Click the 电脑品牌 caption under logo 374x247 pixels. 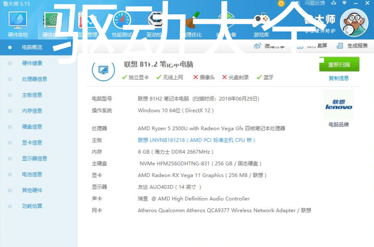coord(338,124)
